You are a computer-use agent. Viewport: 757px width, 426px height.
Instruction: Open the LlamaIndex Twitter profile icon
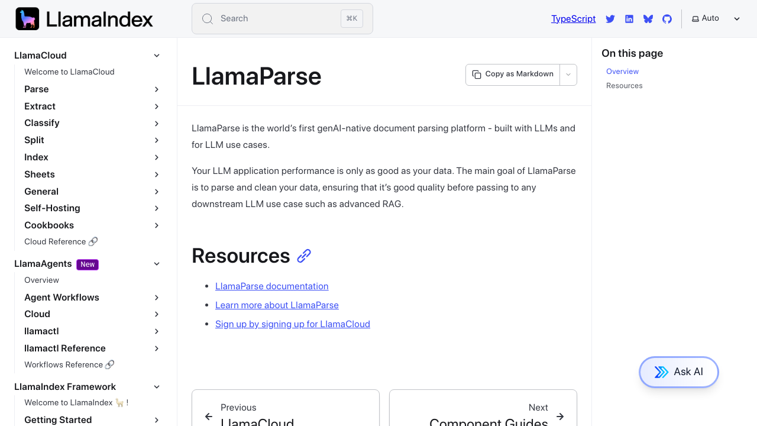click(610, 19)
